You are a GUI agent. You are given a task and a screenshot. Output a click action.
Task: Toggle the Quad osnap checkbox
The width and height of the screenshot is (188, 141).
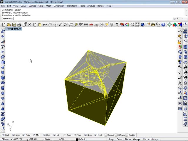click(x=85, y=135)
